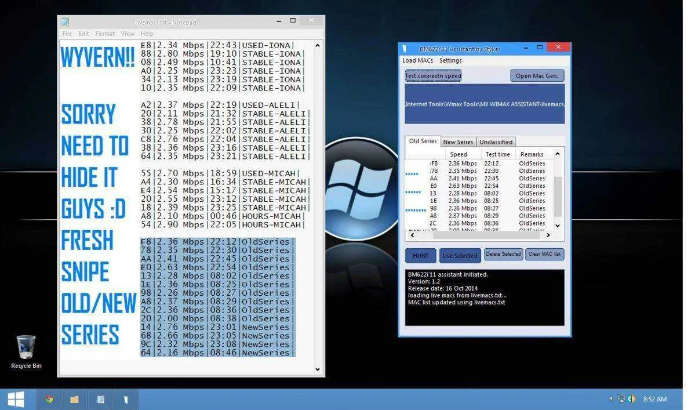Select the row with 2.26 Mbps at 08:27
This screenshot has height=410, width=695.
479,208
